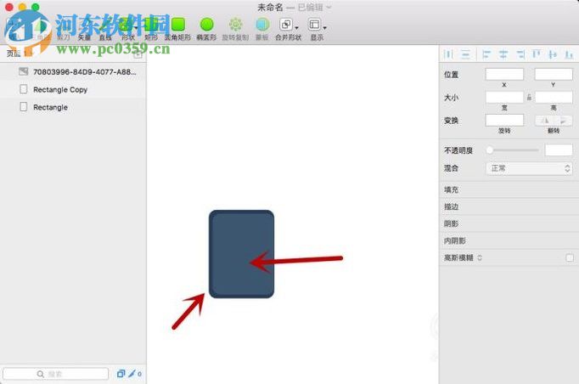579x384 pixels.
Task: Click the vector (矢量) tool label
Action: (x=84, y=37)
